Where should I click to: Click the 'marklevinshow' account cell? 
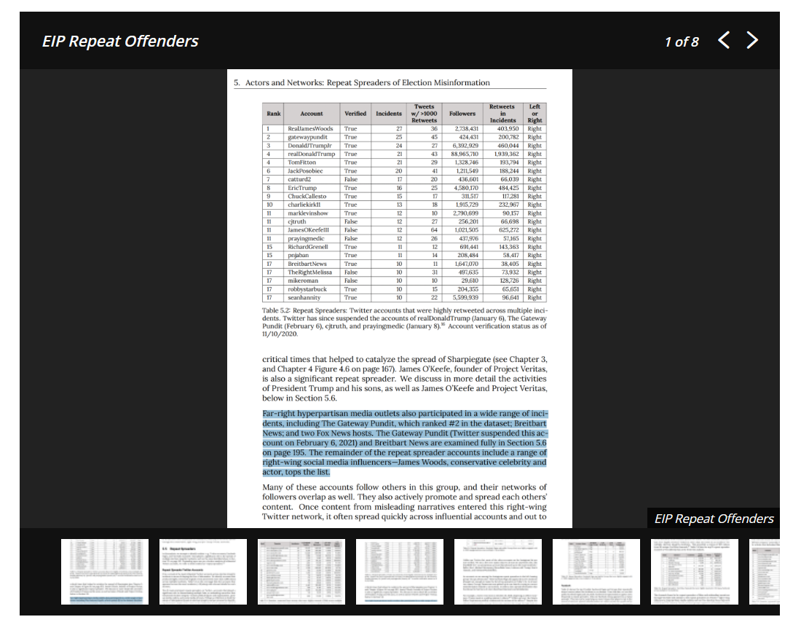pos(312,213)
